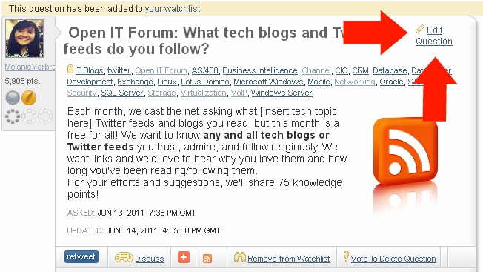
Task: Click the speech bubble Discuss icon
Action: point(124,257)
